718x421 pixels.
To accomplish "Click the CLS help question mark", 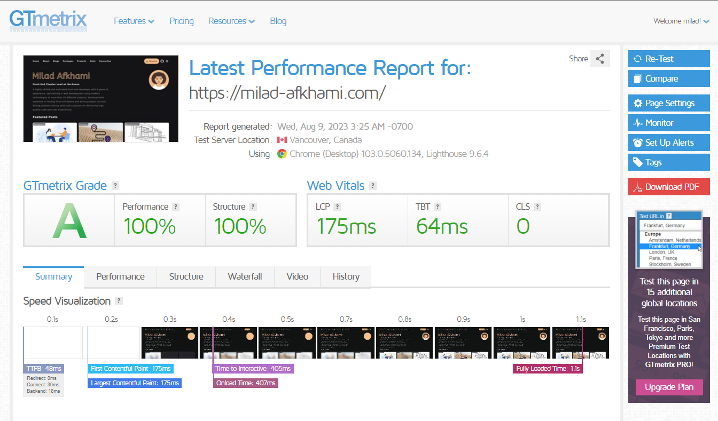I will pyautogui.click(x=537, y=206).
